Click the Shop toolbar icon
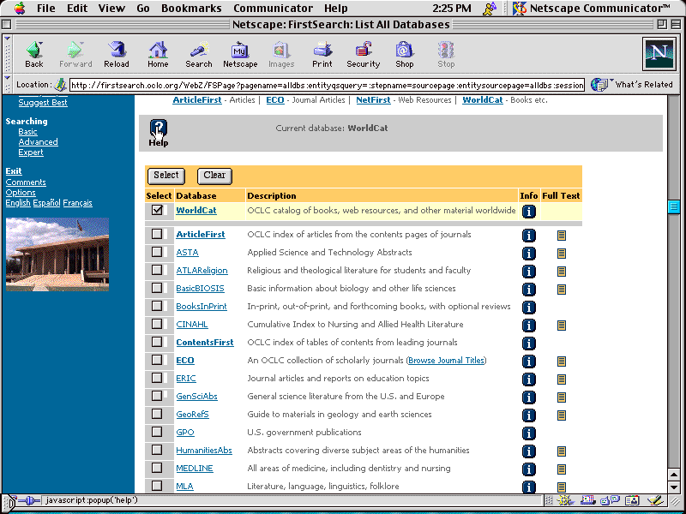The image size is (686, 514). pos(404,55)
